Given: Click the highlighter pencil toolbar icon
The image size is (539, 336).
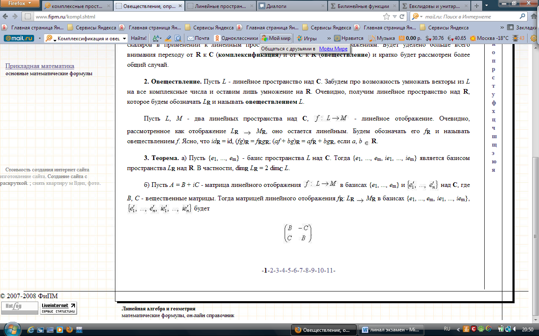Looking at the screenshot, I should click(x=168, y=38).
